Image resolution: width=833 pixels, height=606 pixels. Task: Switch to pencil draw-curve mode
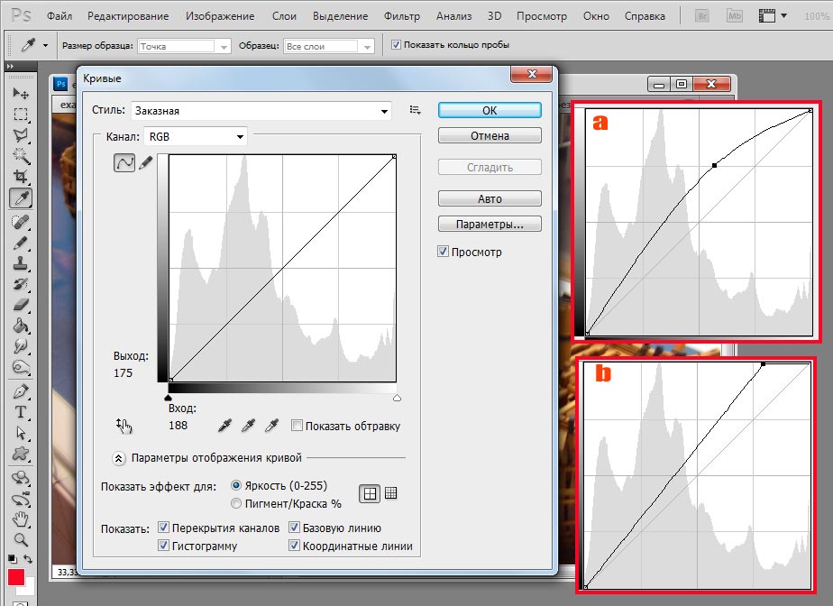(145, 162)
